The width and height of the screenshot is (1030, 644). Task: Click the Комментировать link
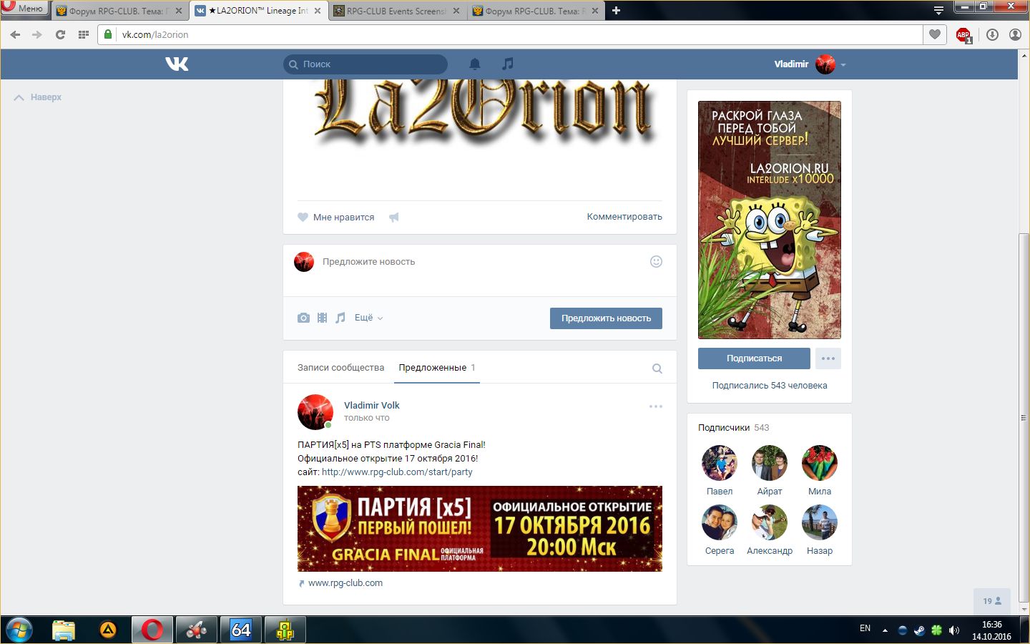(x=624, y=217)
